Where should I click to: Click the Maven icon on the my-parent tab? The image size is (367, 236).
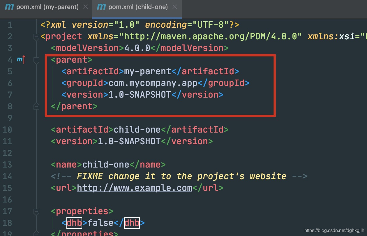pos(9,7)
